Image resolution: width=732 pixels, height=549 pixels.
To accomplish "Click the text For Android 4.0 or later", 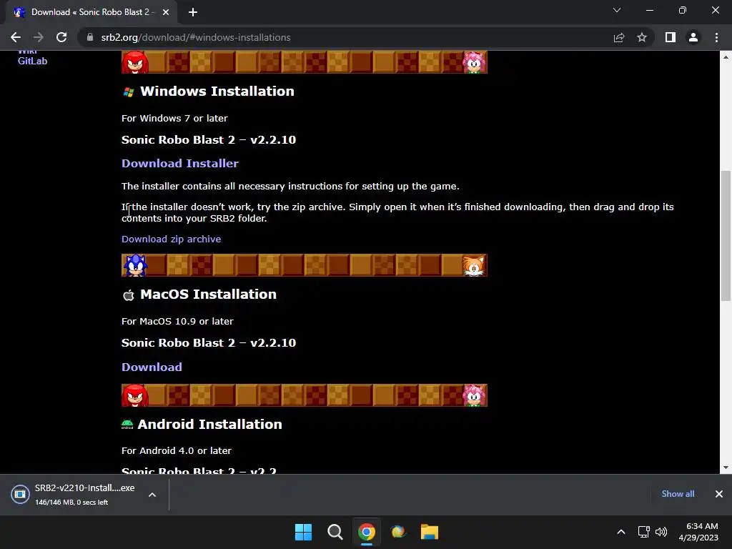I will point(177,450).
